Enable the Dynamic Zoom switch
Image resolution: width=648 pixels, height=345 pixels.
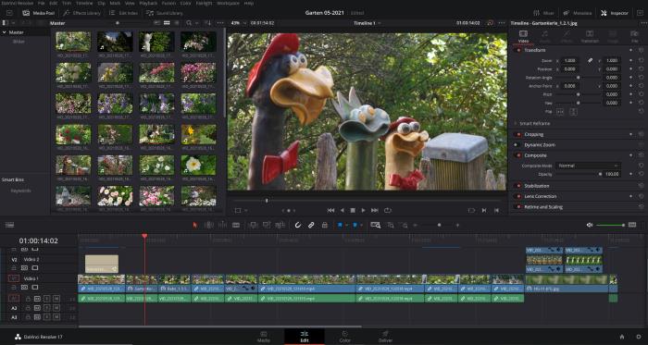coord(517,145)
